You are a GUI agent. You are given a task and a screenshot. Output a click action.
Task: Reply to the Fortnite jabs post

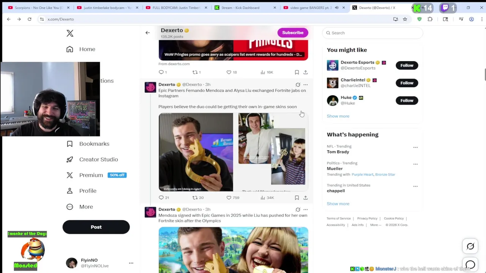(x=164, y=198)
